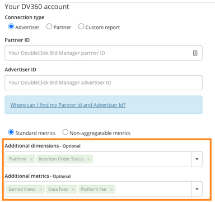The width and height of the screenshot is (215, 202).
Task: Click the Advertiser ID input field
Action: click(x=104, y=82)
